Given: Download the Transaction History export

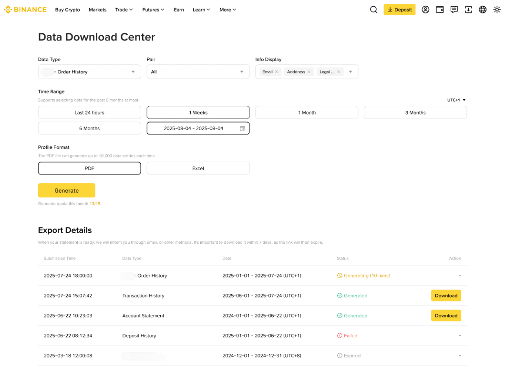Looking at the screenshot, I should pos(446,296).
